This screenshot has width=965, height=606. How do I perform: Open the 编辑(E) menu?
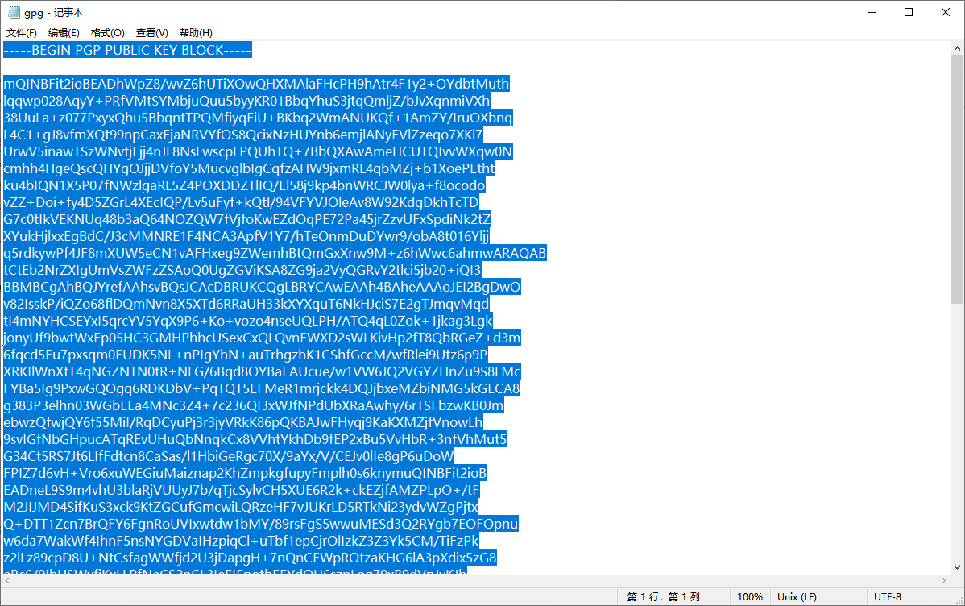[x=64, y=33]
